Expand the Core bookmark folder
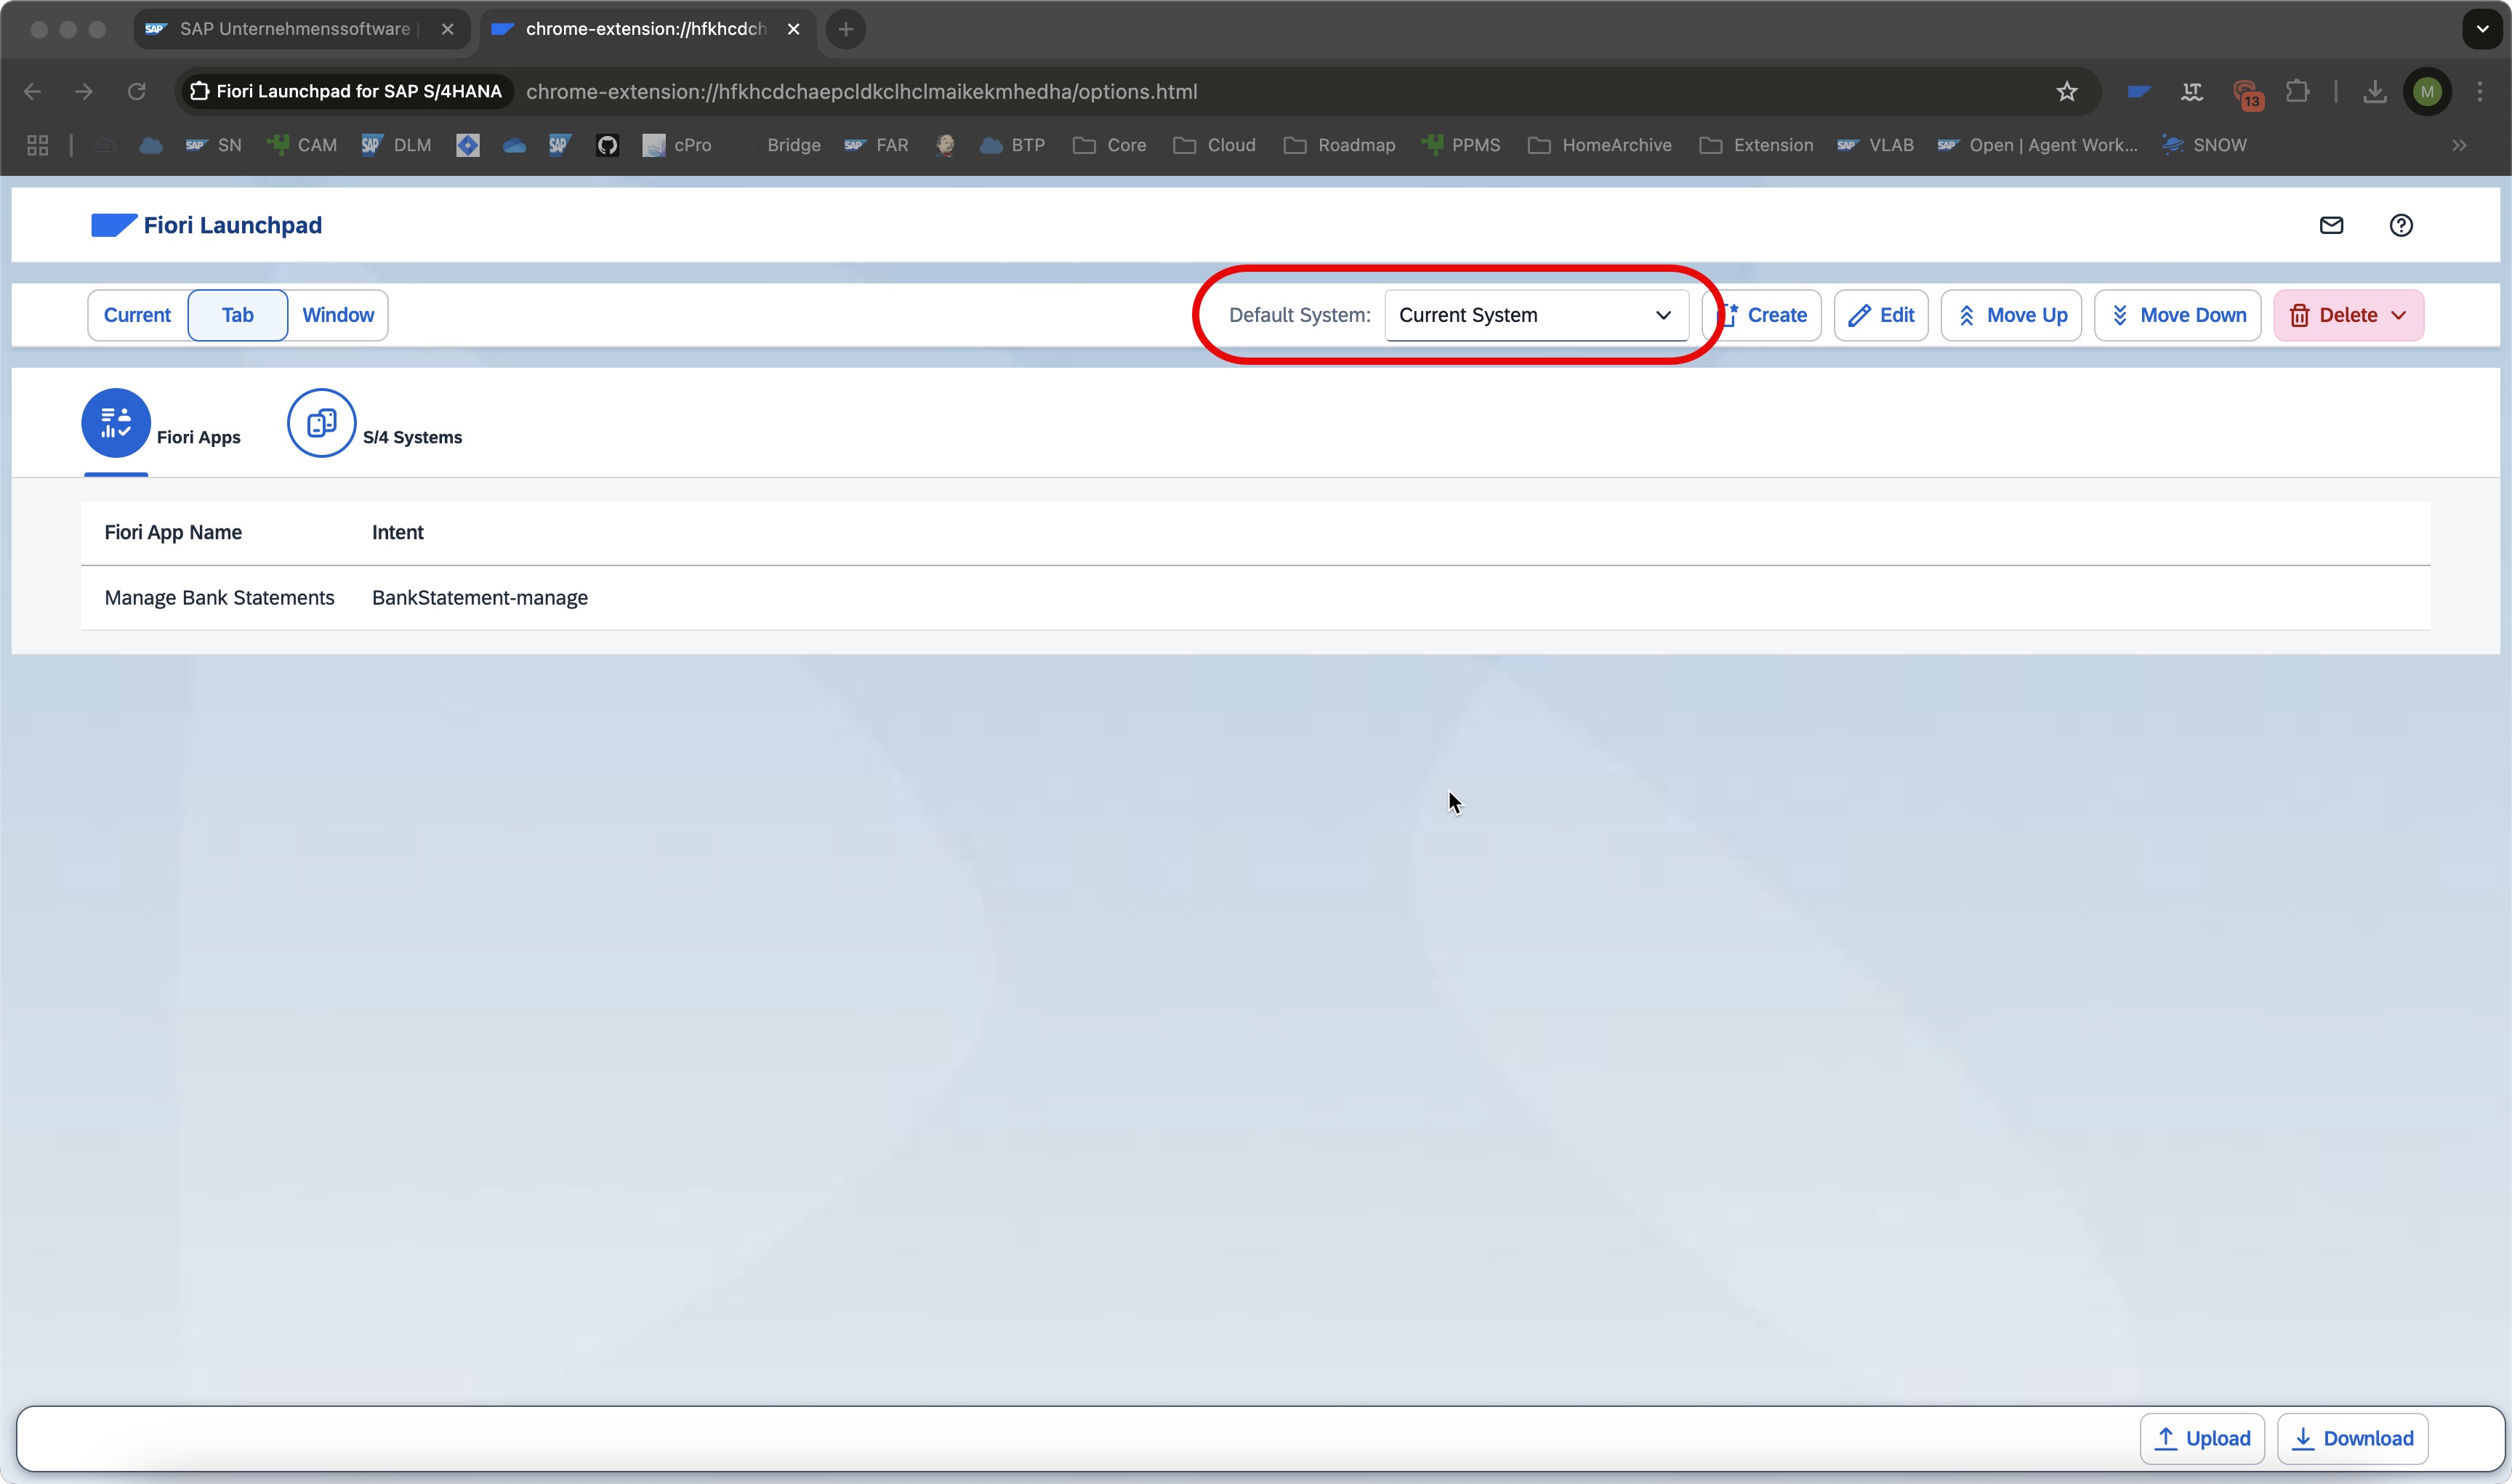 pos(1110,145)
